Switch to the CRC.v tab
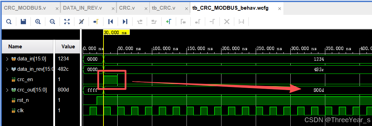Image resolution: width=372 pixels, height=126 pixels. pyautogui.click(x=127, y=8)
